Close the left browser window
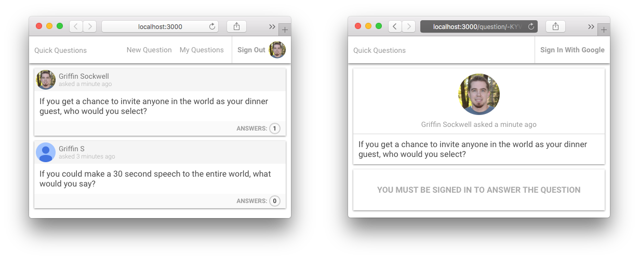This screenshot has width=639, height=259. coord(39,26)
